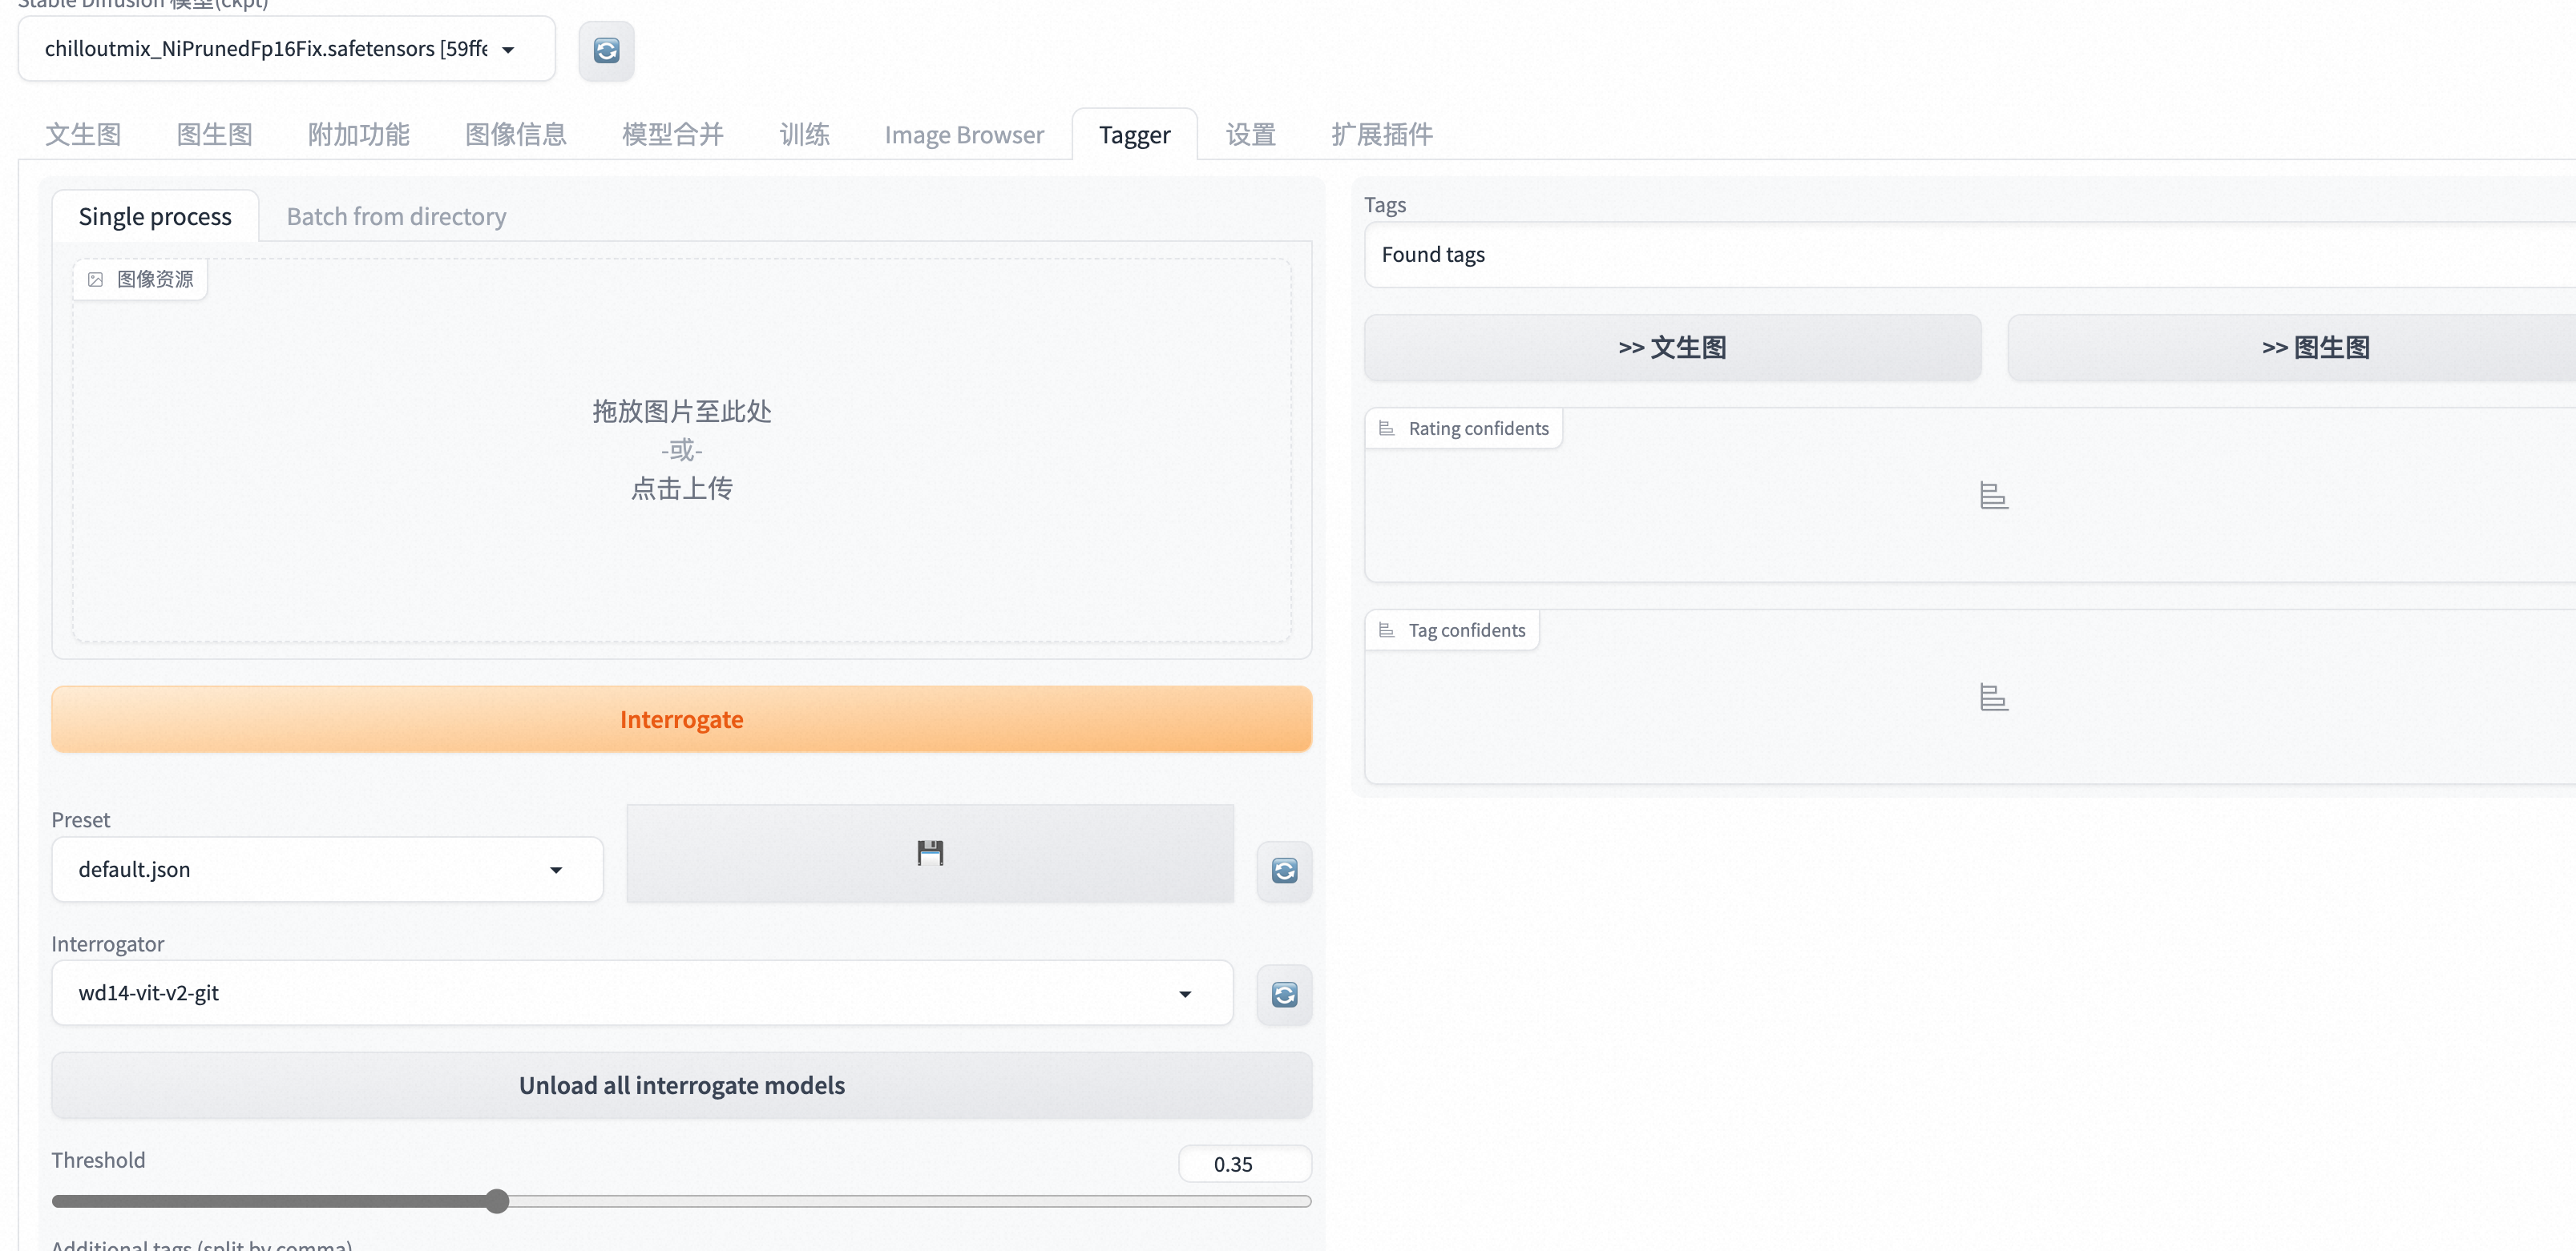Send tags to 文生图 button
The image size is (2576, 1251).
coord(1672,348)
